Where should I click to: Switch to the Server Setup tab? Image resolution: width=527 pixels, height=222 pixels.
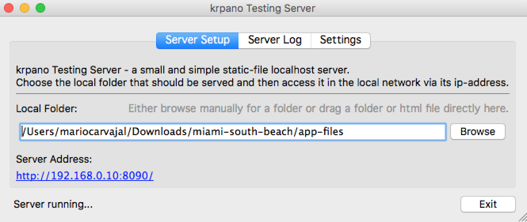[197, 40]
